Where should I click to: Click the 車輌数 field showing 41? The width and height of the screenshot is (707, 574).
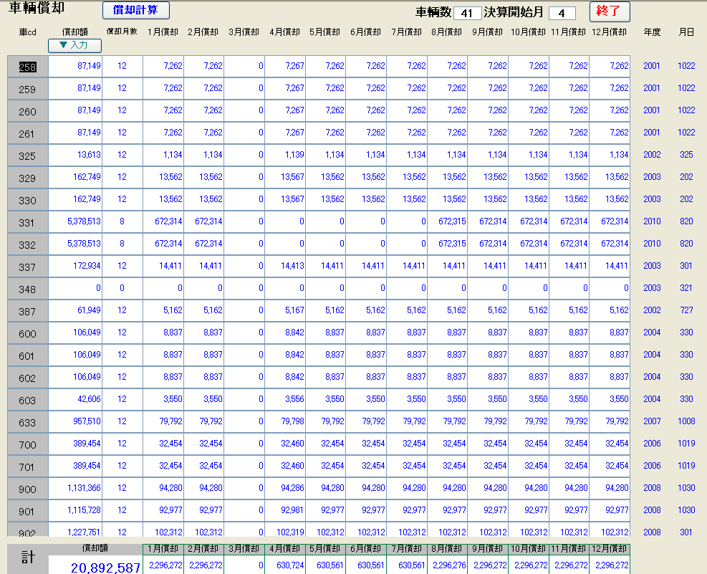467,13
